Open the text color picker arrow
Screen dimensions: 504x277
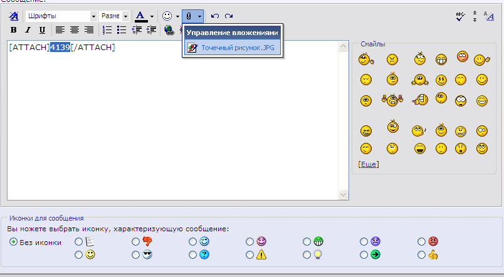pos(152,16)
